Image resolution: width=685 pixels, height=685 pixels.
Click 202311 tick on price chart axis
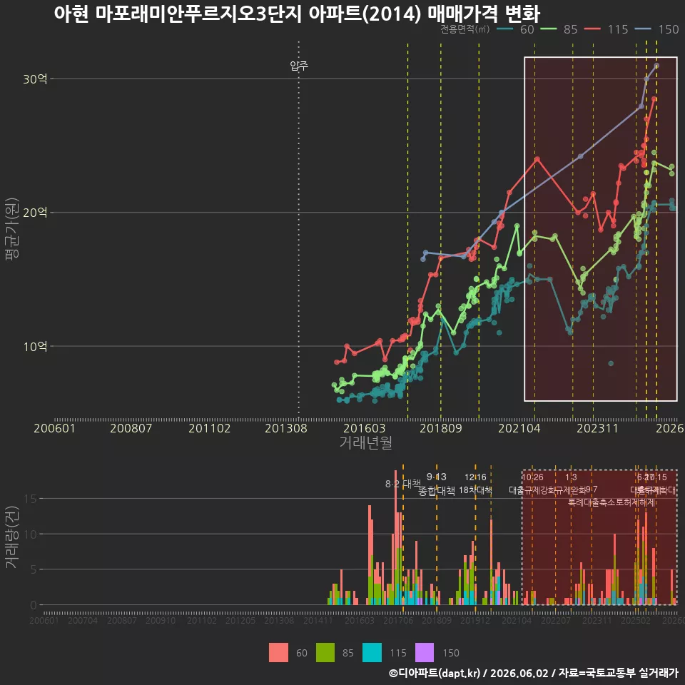[x=597, y=428]
